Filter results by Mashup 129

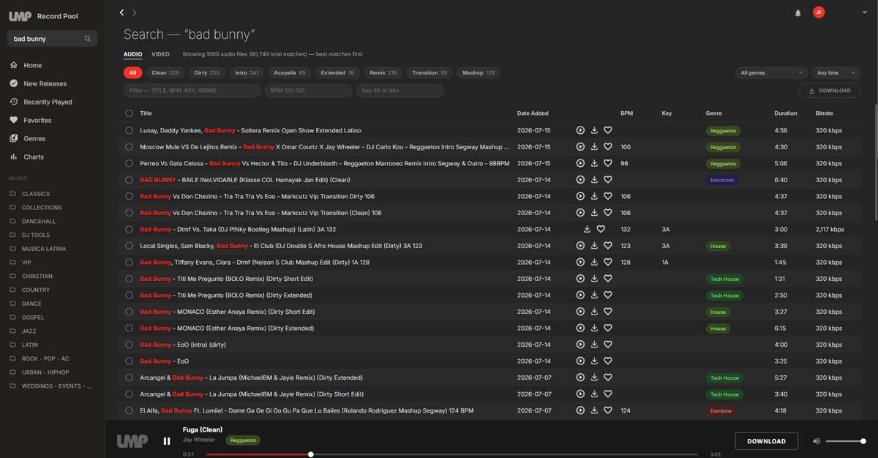click(x=479, y=72)
